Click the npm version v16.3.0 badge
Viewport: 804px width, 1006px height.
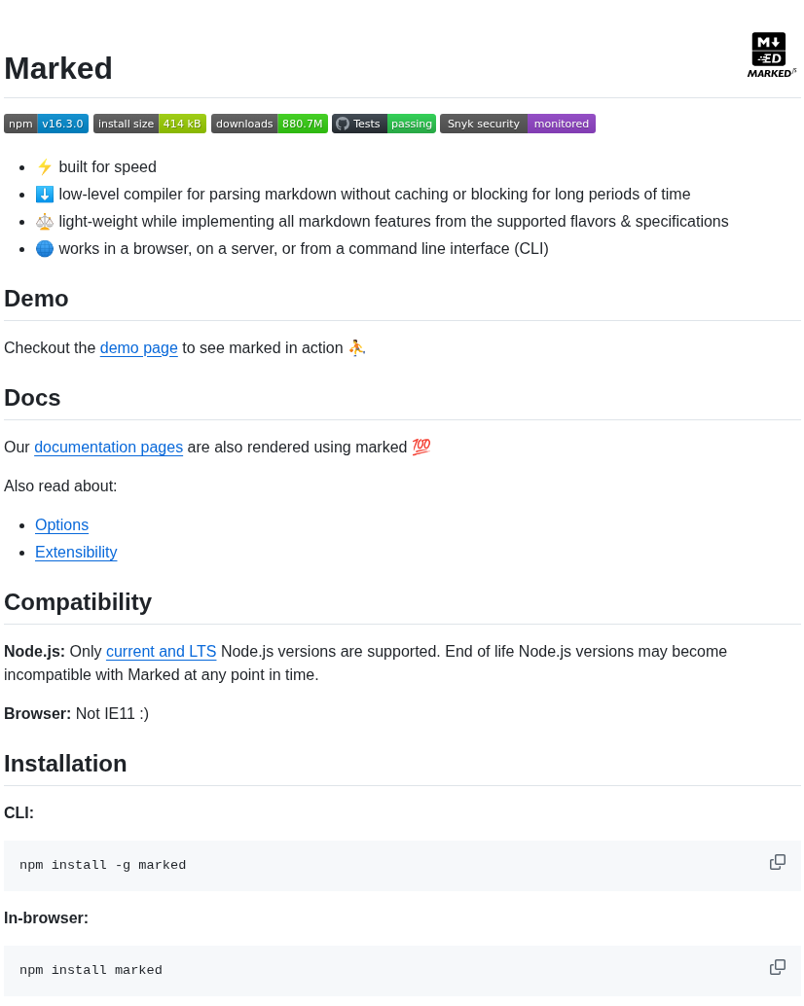tap(46, 124)
